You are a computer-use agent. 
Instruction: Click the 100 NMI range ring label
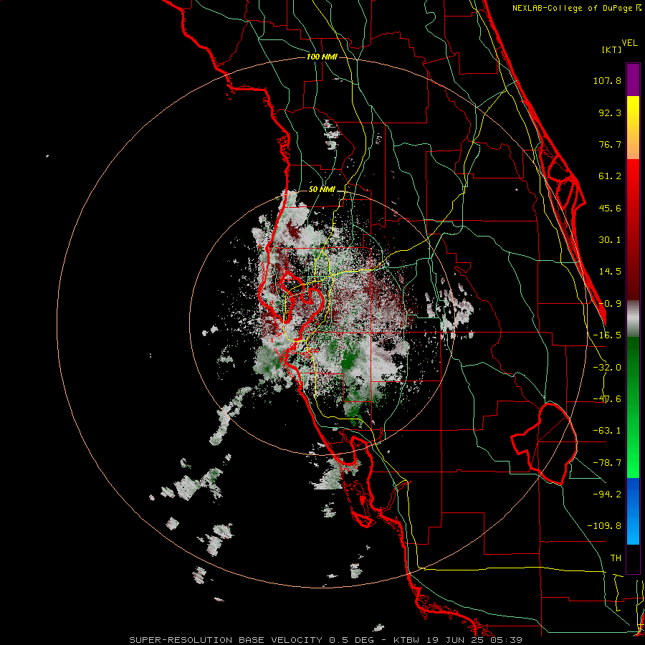point(322,57)
